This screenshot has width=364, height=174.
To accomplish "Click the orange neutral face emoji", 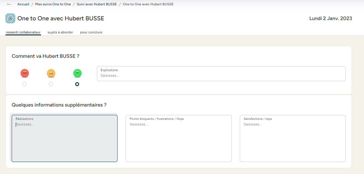I will point(51,73).
